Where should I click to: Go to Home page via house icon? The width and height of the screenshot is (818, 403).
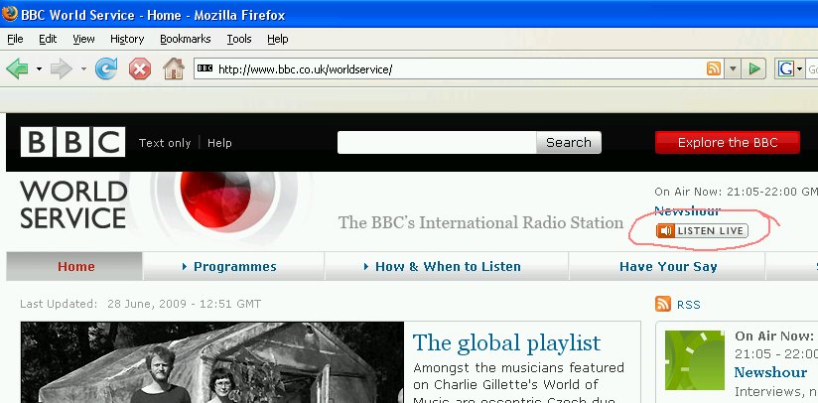pyautogui.click(x=173, y=68)
